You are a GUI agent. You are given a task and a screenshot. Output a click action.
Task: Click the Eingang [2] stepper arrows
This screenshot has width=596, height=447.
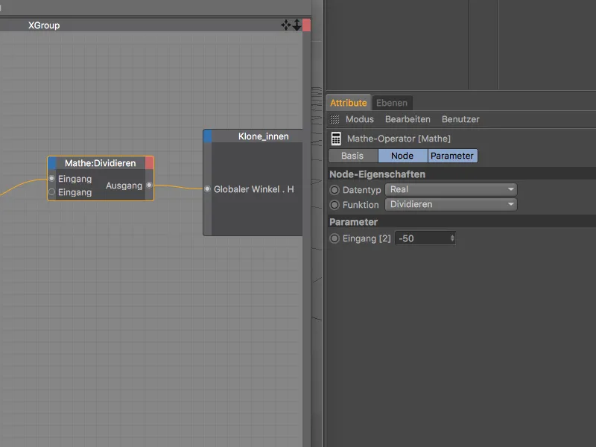click(x=452, y=238)
